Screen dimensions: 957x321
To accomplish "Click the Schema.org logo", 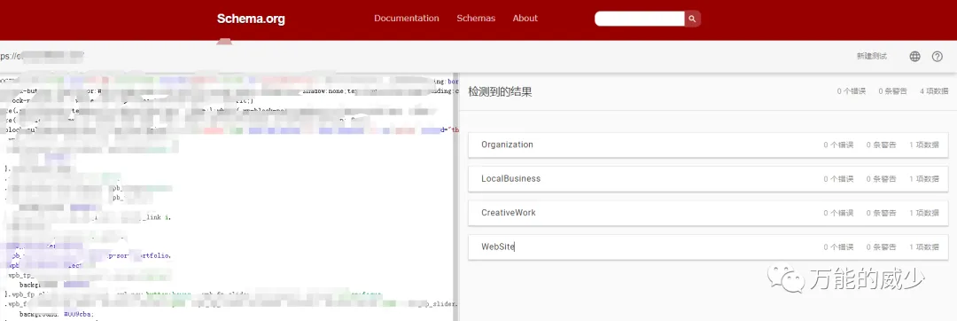I will point(251,19).
